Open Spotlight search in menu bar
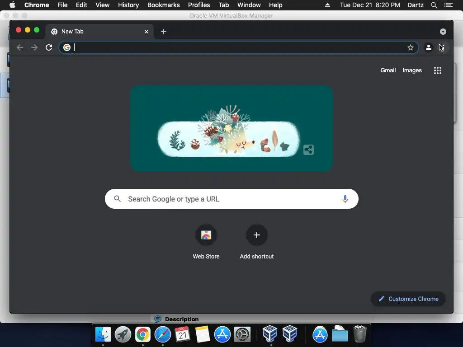This screenshot has height=347, width=463. tap(434, 5)
